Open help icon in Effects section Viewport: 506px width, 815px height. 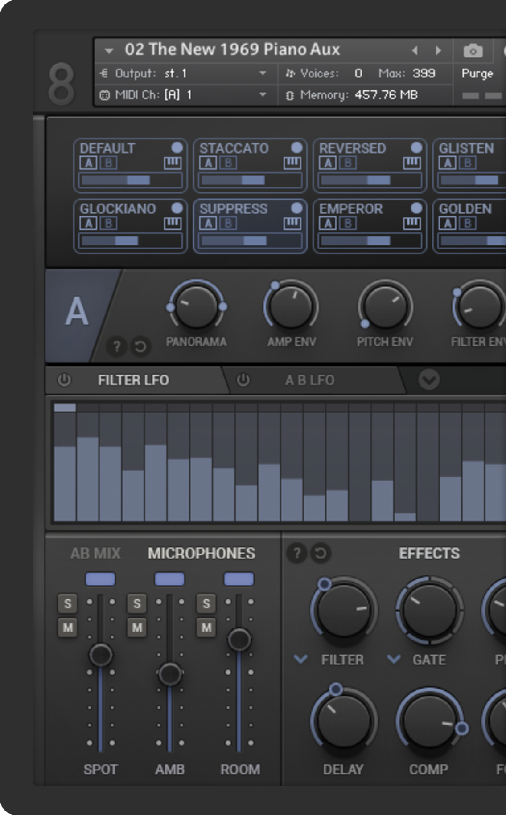coord(297,554)
